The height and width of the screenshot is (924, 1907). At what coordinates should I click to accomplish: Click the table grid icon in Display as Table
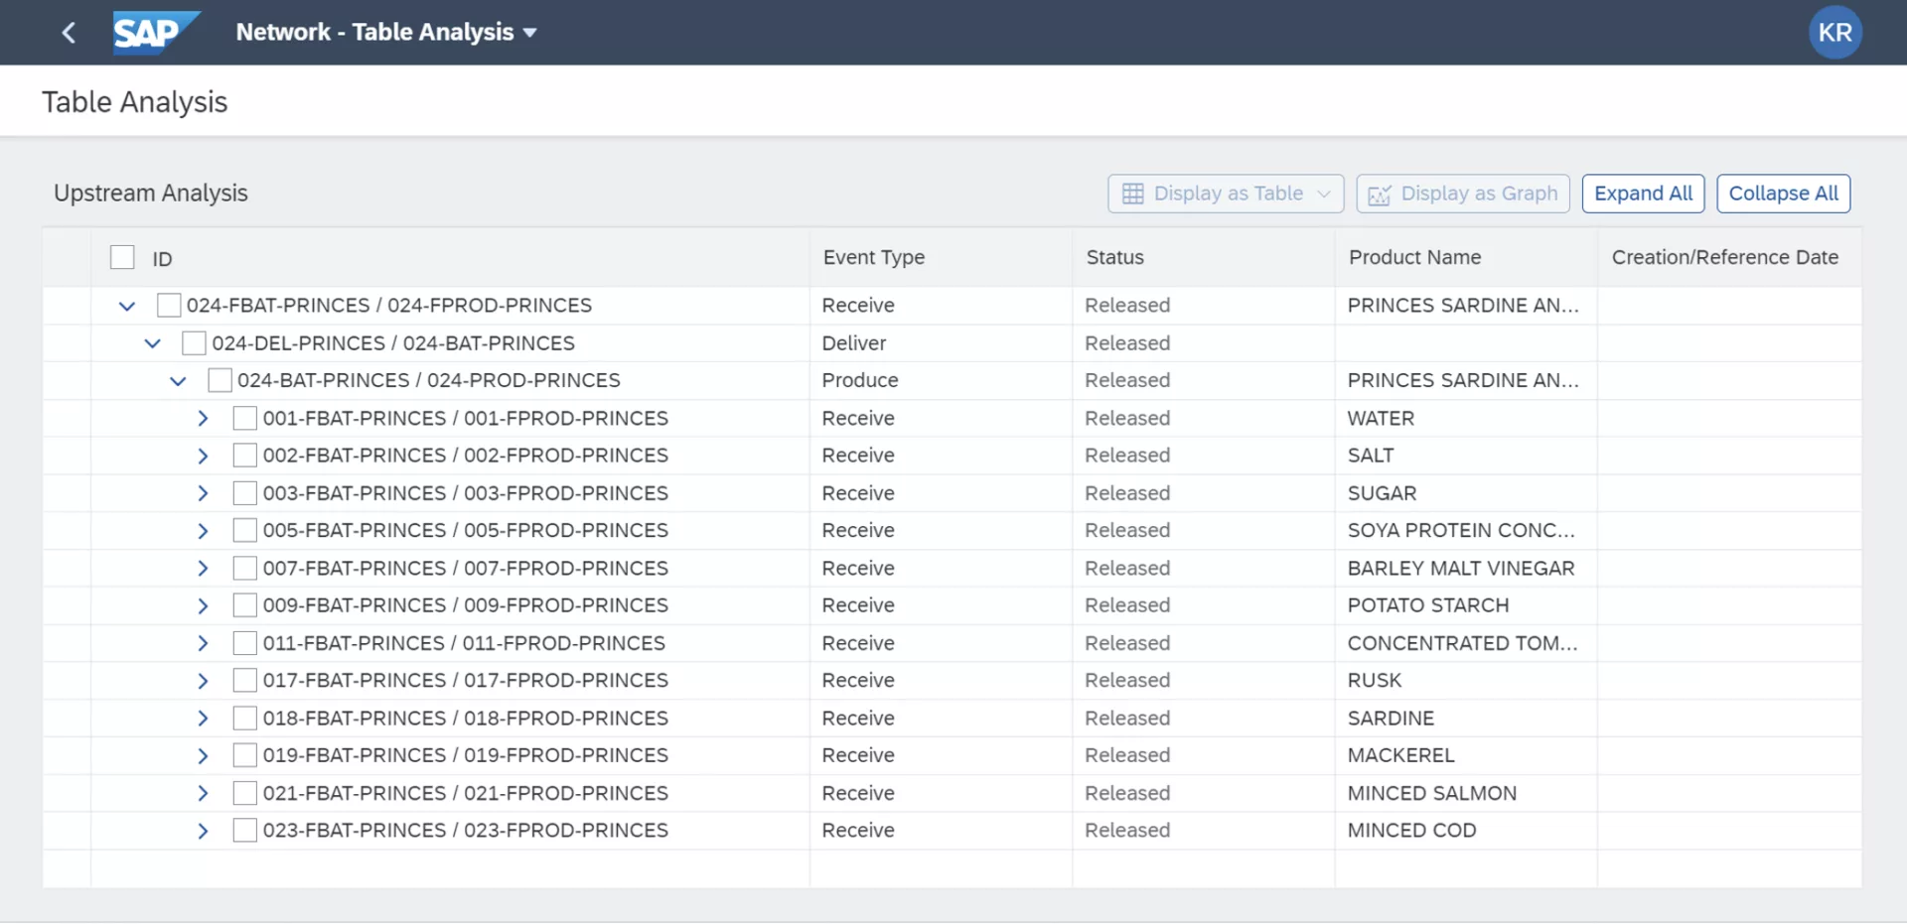pos(1132,194)
